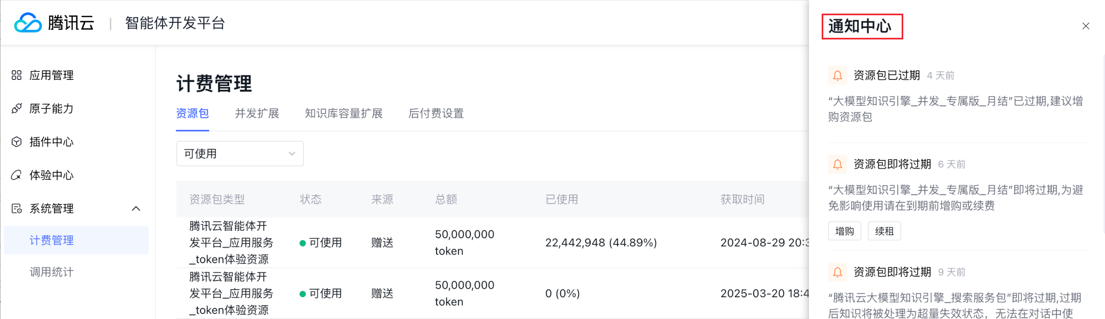Select 计费管理 in the sidebar
This screenshot has height=319, width=1105.
(x=51, y=240)
